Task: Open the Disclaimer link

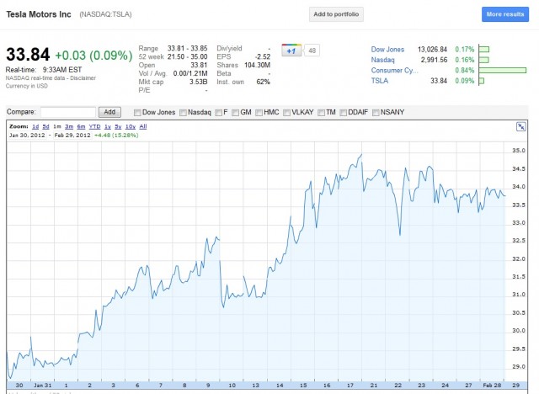Action: tap(83, 78)
